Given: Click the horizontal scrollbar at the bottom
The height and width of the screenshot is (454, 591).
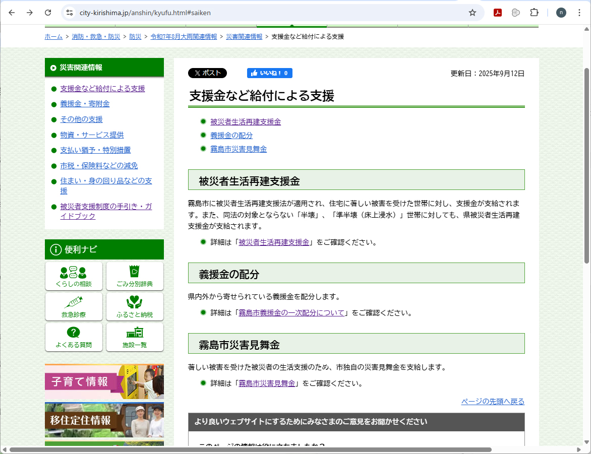Looking at the screenshot, I should [250, 449].
